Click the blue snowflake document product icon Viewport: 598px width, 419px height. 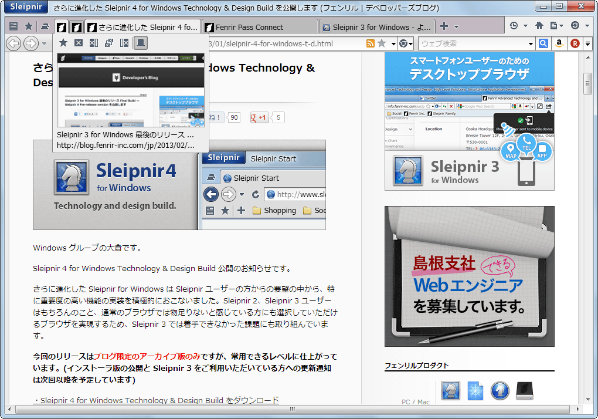point(475,390)
